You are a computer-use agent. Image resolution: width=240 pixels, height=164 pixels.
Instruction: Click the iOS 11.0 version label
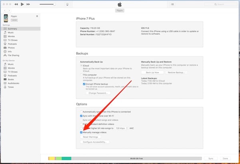coord(145,28)
